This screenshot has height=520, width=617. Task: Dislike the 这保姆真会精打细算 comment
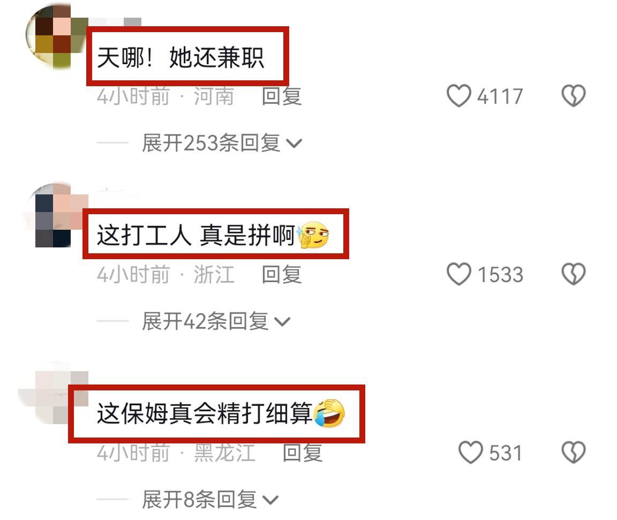coord(573,452)
